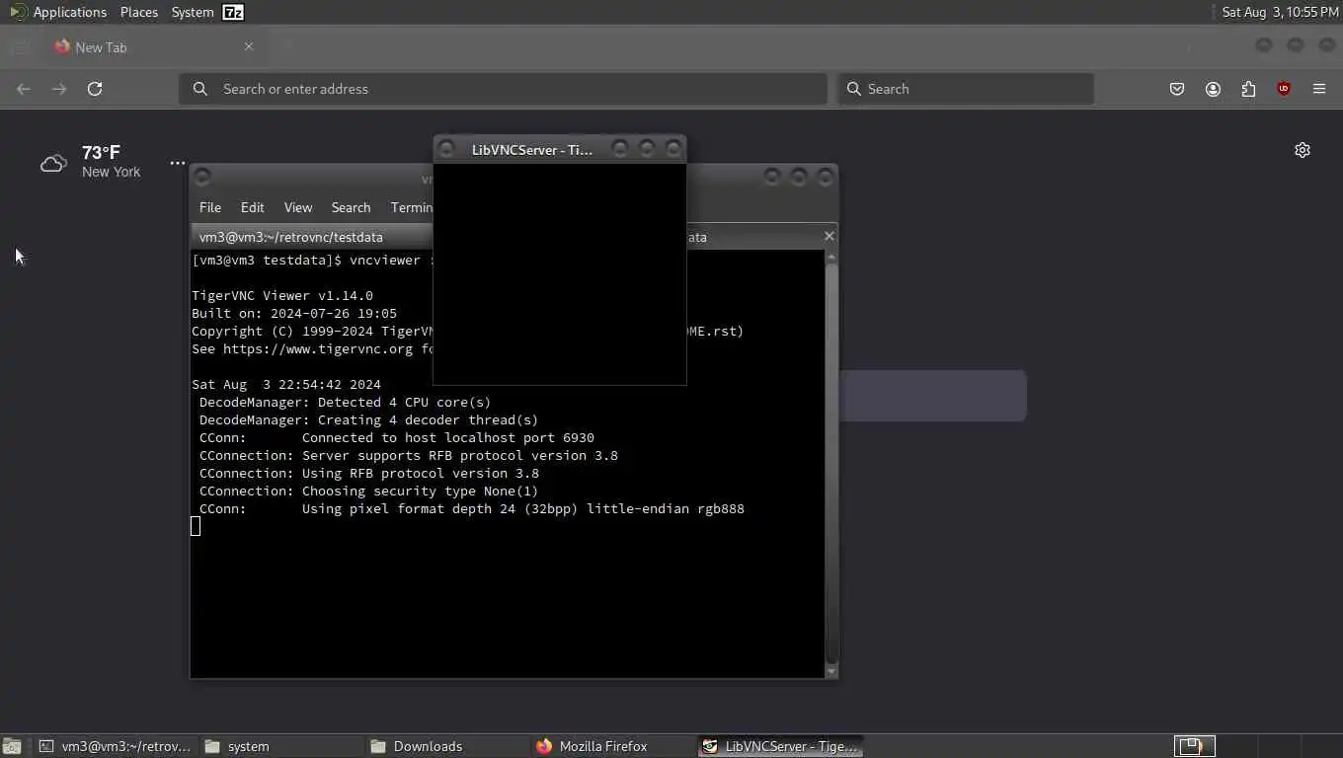
Task: Click the LibVNCServer window title bar
Action: click(x=560, y=149)
